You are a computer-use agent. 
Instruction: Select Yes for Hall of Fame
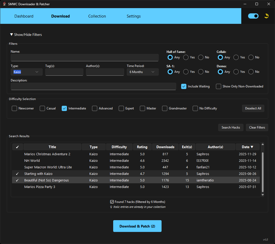pos(186,57)
